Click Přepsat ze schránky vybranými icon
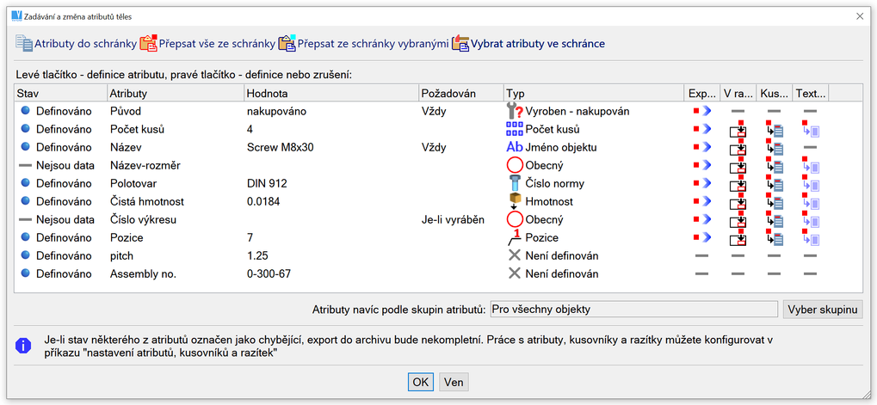Screen dimensions: 877x405 (x=287, y=43)
